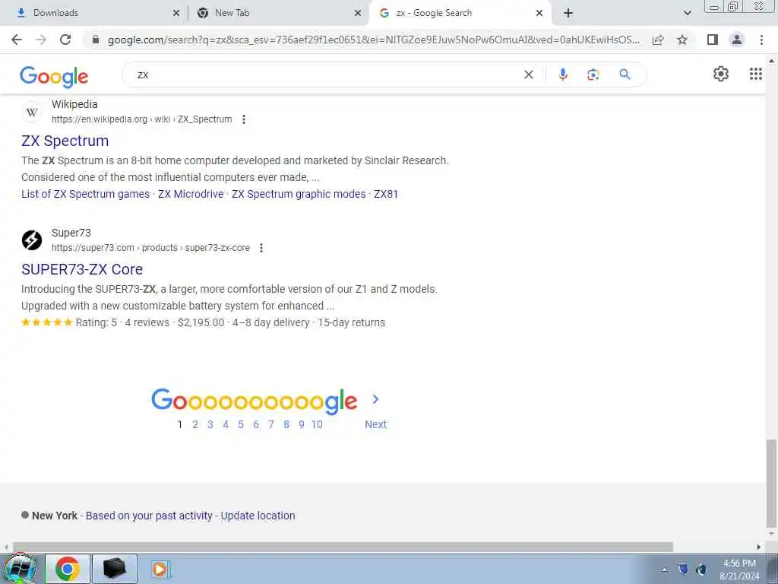Click Based on your past activity
778x584 pixels.
pyautogui.click(x=149, y=516)
